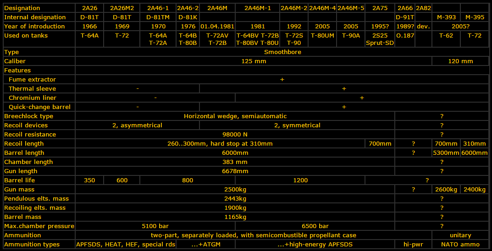Select the 2443kg pendulous mass cell
This screenshot has width=492, height=251.
[235, 198]
